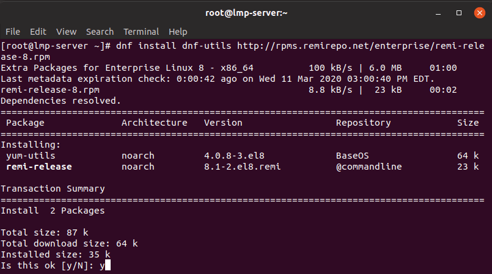Click the 'Size' column header
492x274 pixels.
pyautogui.click(x=468, y=123)
